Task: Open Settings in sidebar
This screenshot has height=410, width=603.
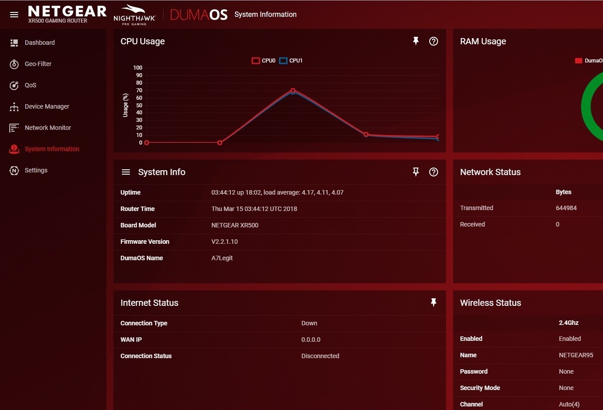Action: [36, 170]
